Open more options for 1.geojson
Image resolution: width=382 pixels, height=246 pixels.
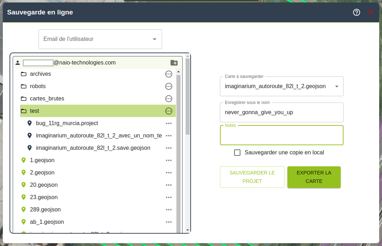click(x=169, y=160)
